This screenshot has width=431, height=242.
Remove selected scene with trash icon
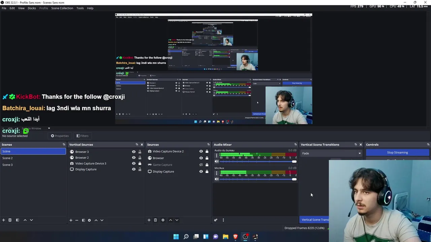click(x=10, y=220)
